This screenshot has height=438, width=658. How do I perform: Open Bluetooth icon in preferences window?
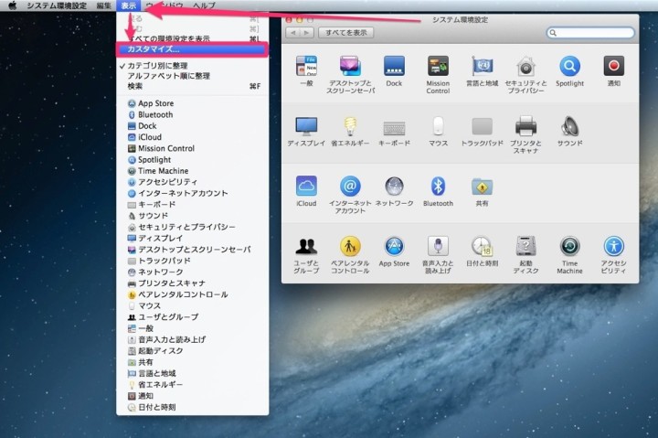coord(438,186)
